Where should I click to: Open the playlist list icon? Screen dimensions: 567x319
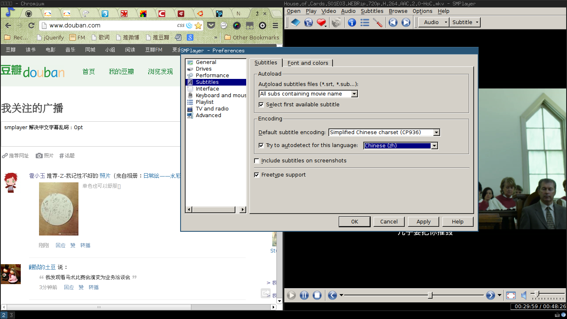(x=365, y=22)
